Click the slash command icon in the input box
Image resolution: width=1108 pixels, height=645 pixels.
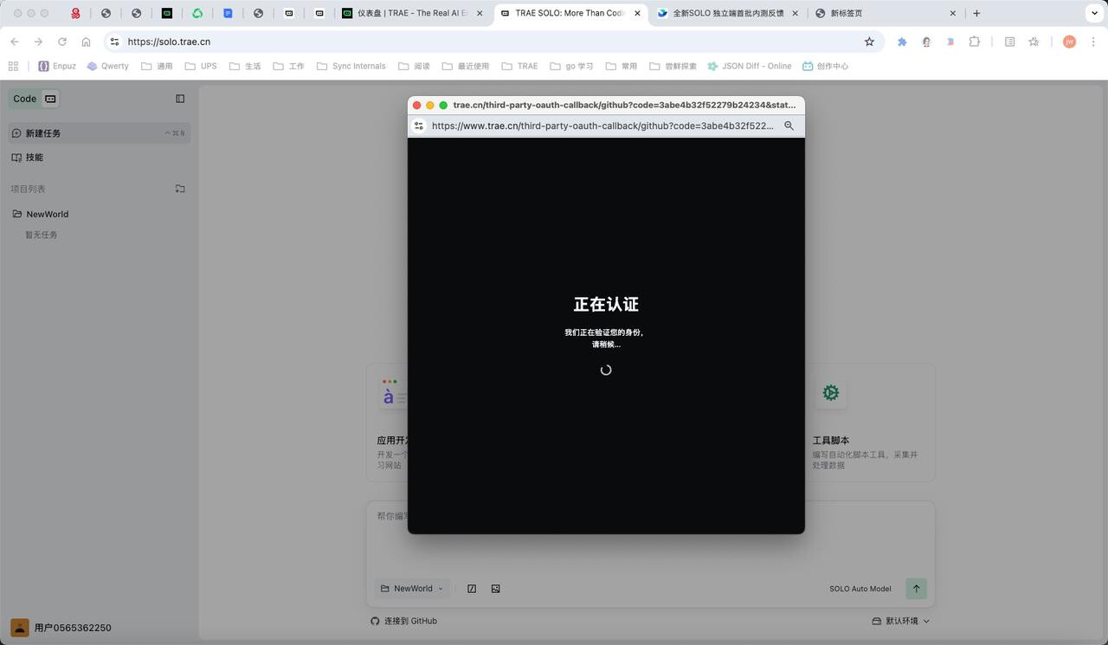472,589
